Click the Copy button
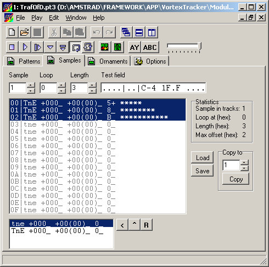Viewport: 269px width, 267px height. tap(236, 179)
